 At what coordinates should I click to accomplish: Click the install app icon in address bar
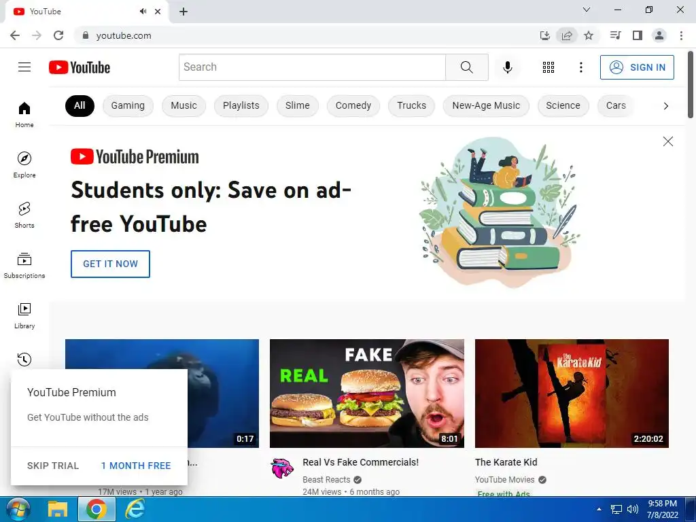544,35
